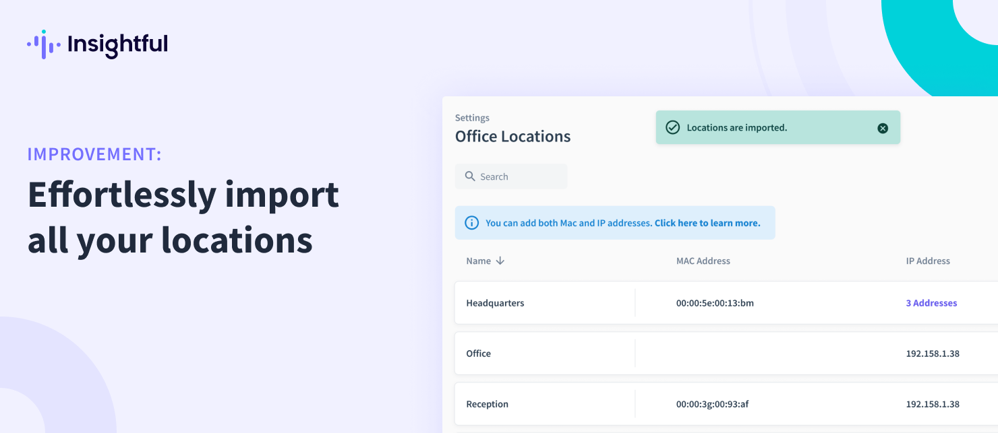998x433 pixels.
Task: Open the '3 Addresses' link for Headquarters
Action: [931, 303]
